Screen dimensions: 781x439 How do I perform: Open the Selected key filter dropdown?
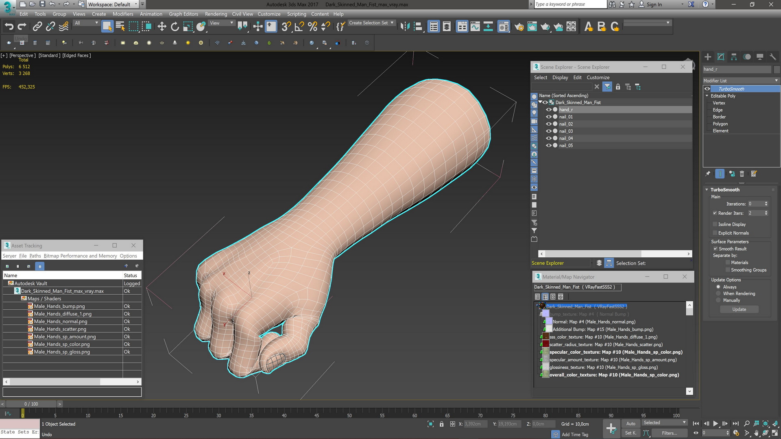(665, 423)
